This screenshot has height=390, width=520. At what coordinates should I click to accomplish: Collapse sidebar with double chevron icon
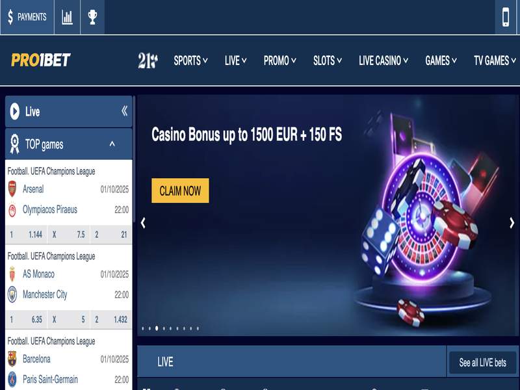pos(124,110)
